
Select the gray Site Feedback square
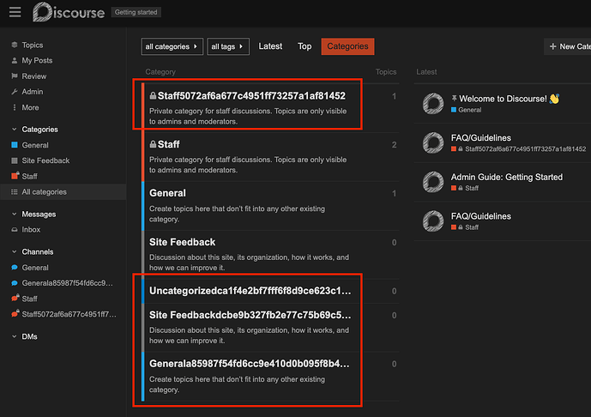15,160
